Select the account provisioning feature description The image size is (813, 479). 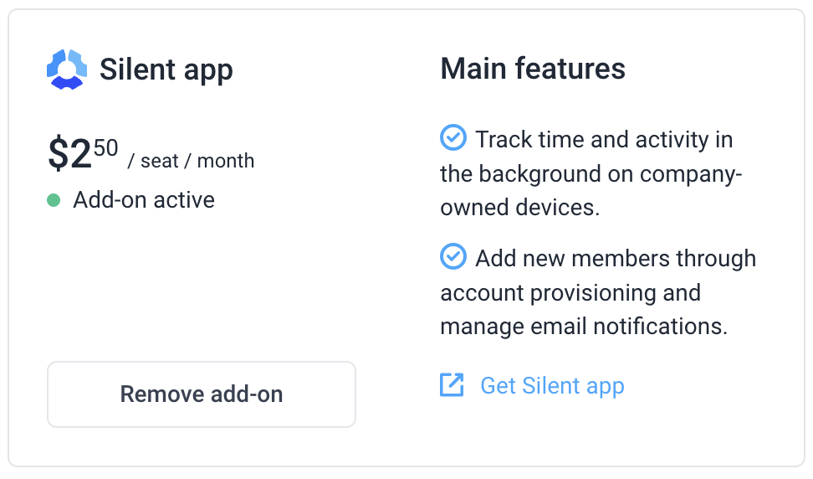point(598,292)
